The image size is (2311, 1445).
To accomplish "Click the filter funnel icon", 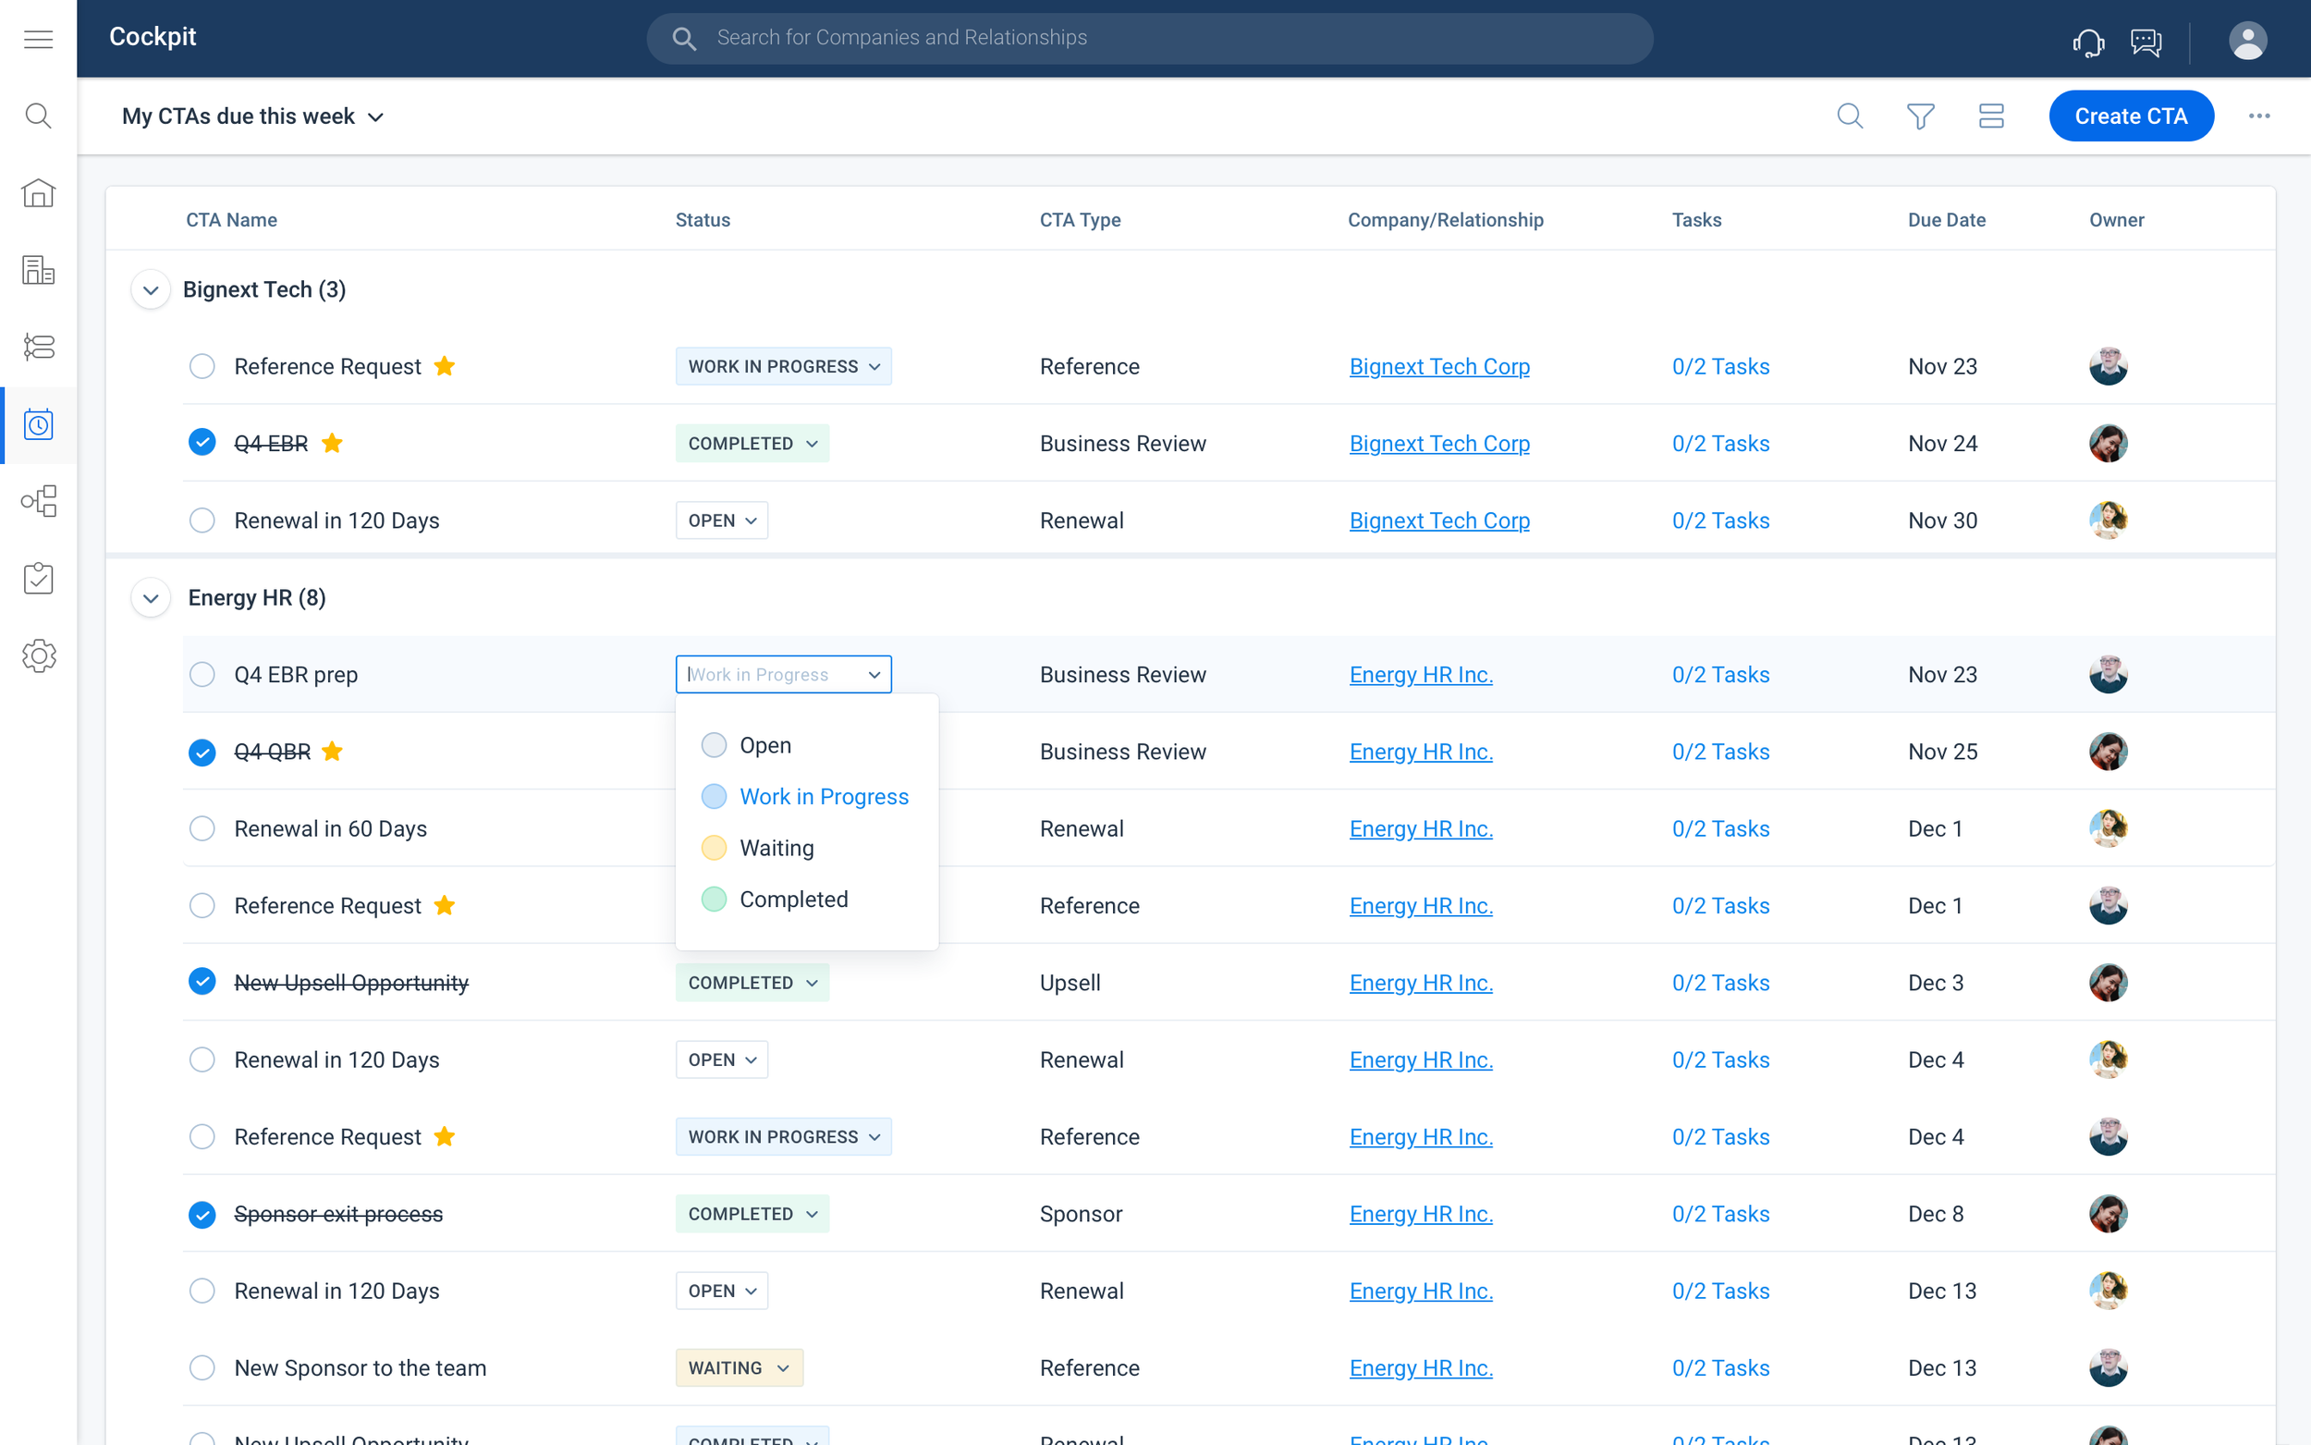I will (x=1920, y=116).
